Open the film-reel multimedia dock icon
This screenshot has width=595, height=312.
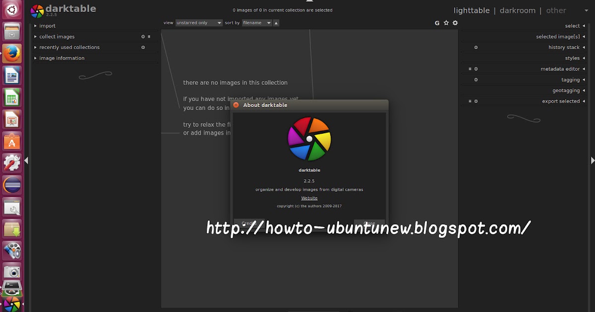(x=12, y=251)
